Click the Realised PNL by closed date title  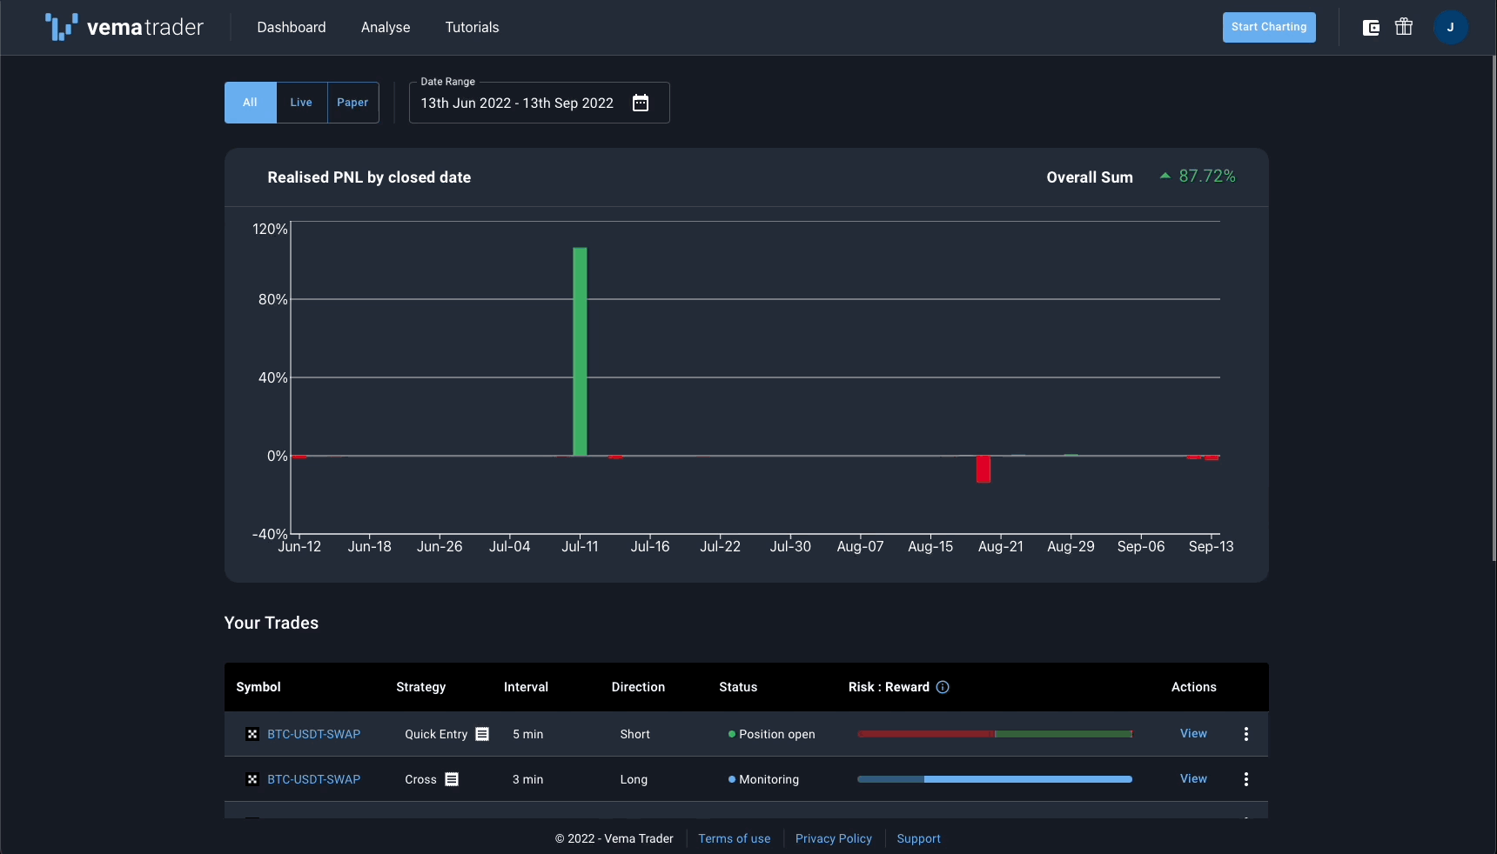coord(369,177)
